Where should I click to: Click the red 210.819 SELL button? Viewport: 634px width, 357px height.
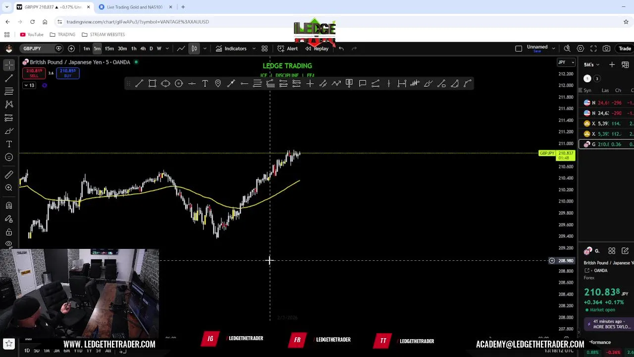34,73
